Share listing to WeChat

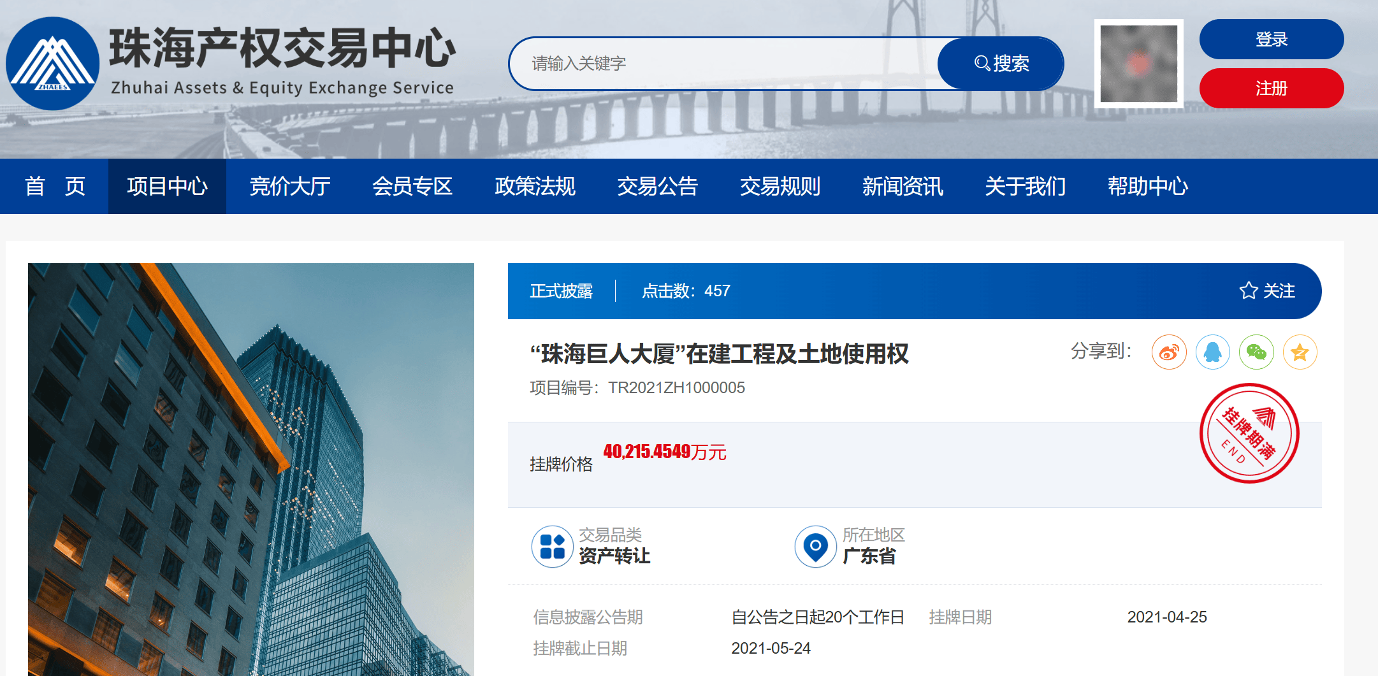pyautogui.click(x=1256, y=352)
